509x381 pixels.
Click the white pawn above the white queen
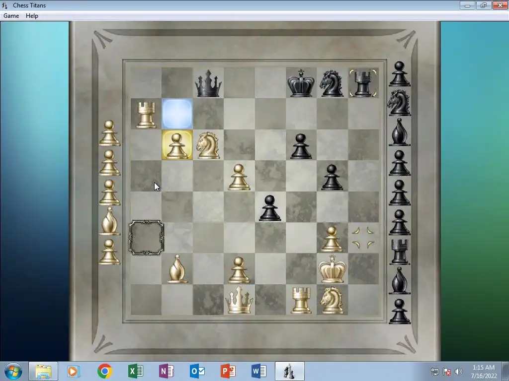click(x=239, y=270)
